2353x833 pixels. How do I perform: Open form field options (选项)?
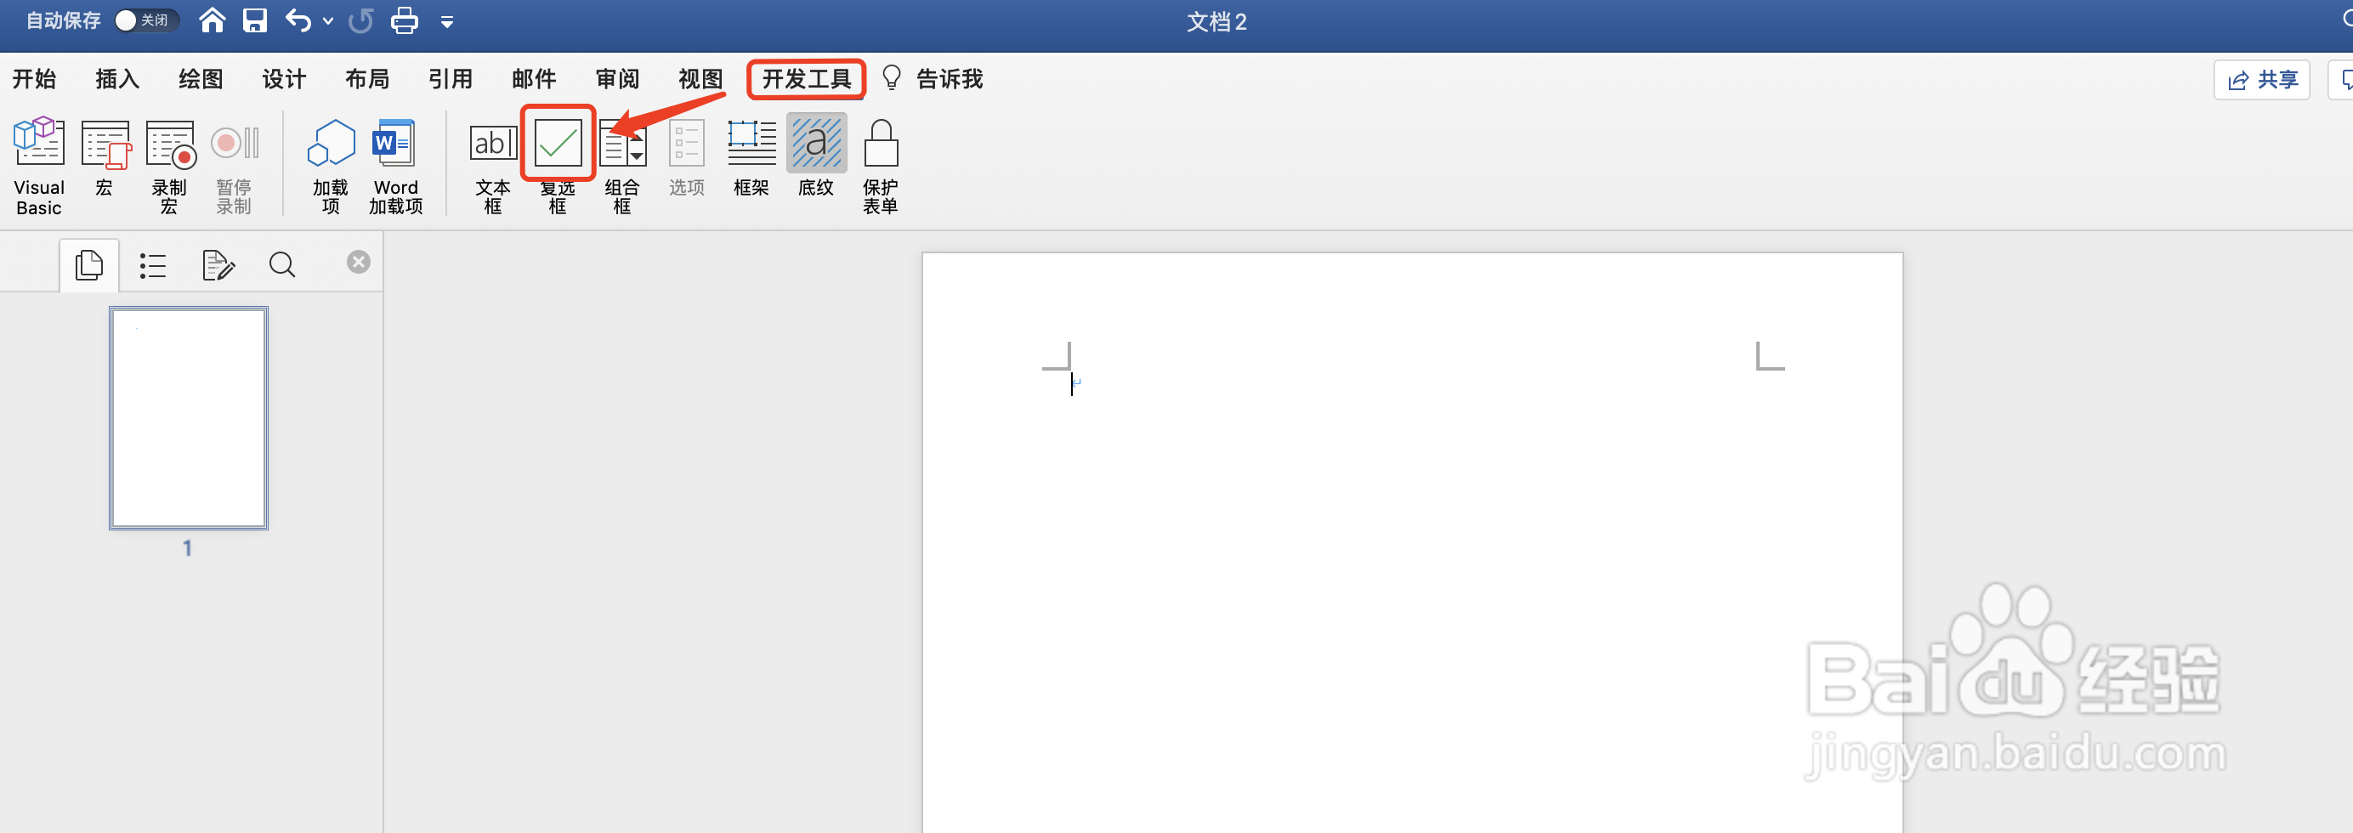point(687,156)
